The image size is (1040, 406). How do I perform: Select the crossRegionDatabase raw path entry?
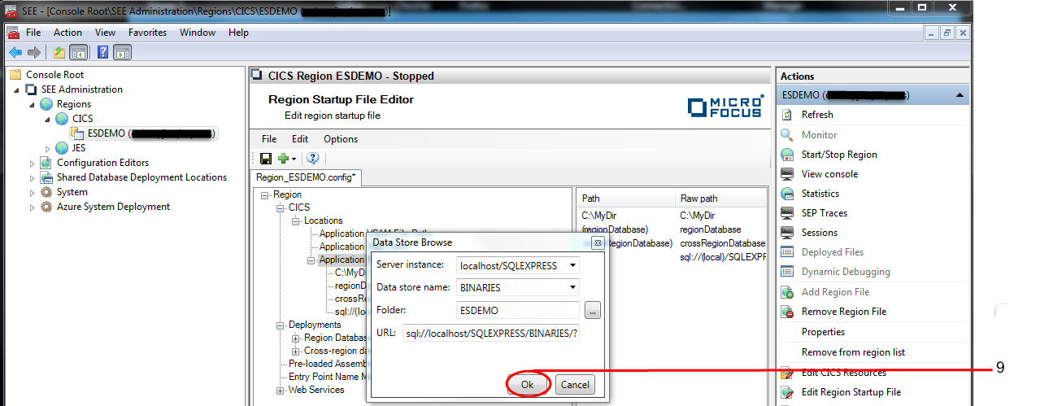[x=722, y=243]
